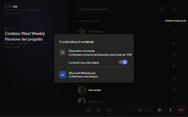Select participant Aadi Kapoor's name
The image size is (188, 117).
pyautogui.click(x=95, y=31)
